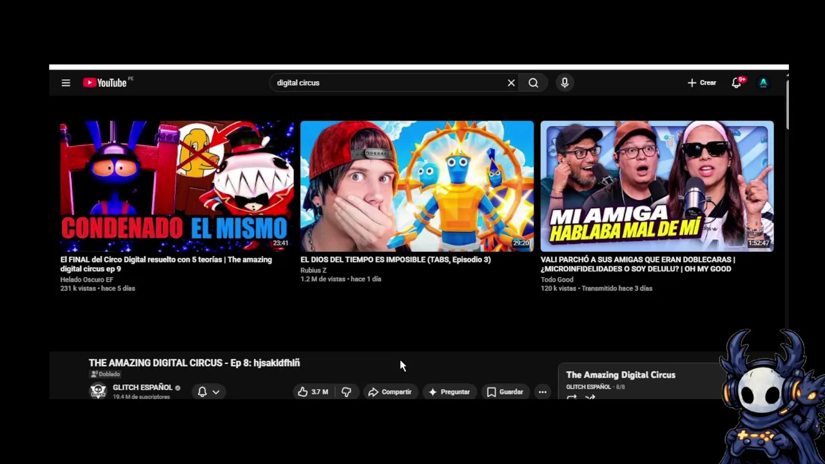825x464 pixels.
Task: Start voice search with microphone
Action: (x=565, y=82)
